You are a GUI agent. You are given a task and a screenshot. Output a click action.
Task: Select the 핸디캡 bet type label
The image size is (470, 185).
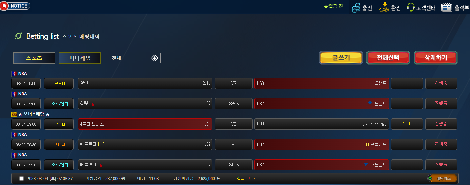click(x=59, y=145)
